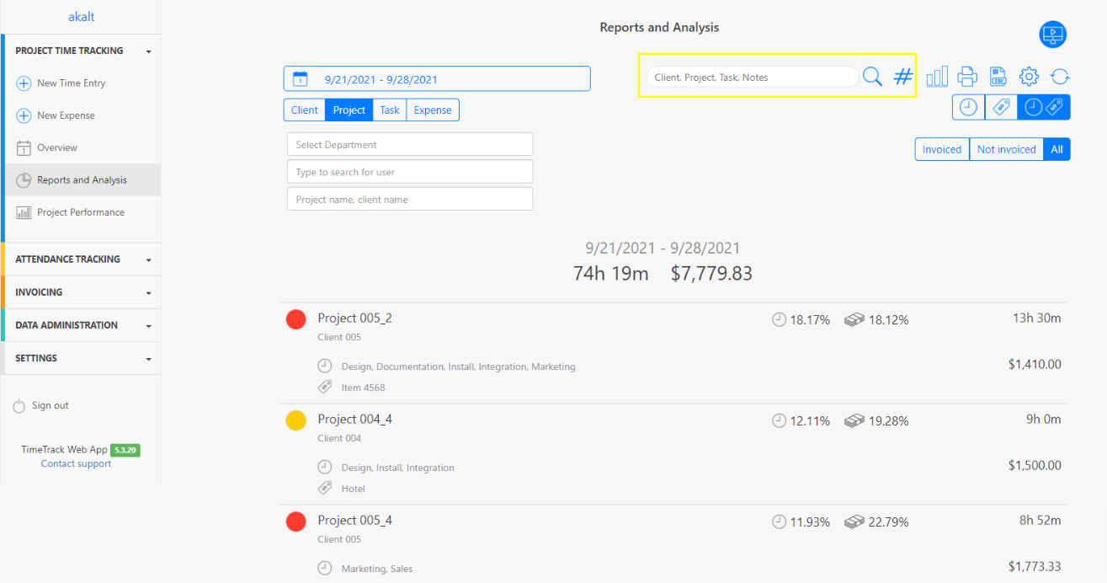Screen dimensions: 1107x583
Task: Open report settings gear icon
Action: [x=1029, y=77]
